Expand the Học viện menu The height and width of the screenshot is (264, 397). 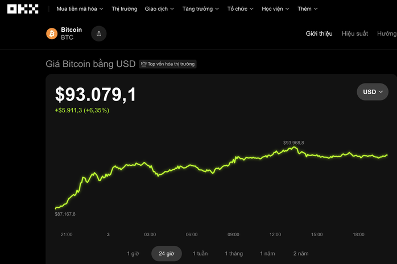275,9
